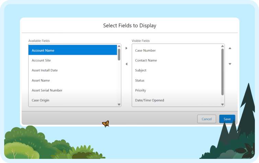Screen dimensions: 259x163
Task: Select Date/Time Opened visible field
Action: pyautogui.click(x=176, y=100)
